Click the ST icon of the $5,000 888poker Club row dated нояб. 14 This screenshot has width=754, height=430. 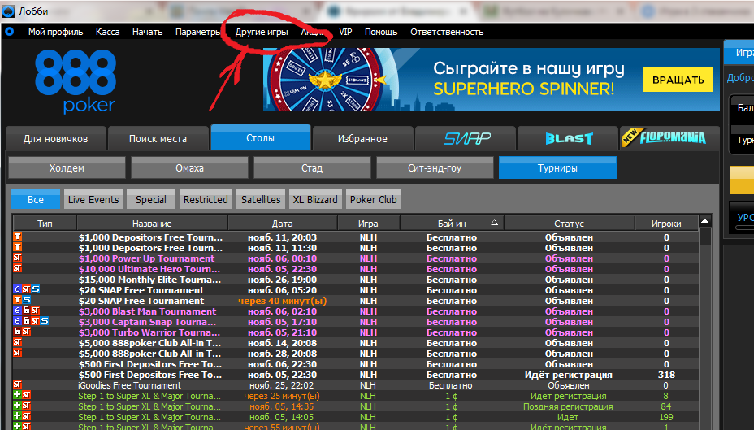click(x=17, y=342)
